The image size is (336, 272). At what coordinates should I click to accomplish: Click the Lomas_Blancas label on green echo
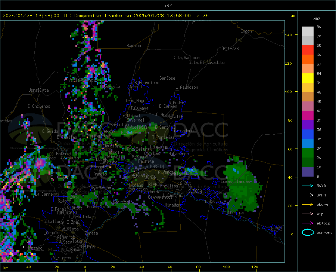click(235, 181)
